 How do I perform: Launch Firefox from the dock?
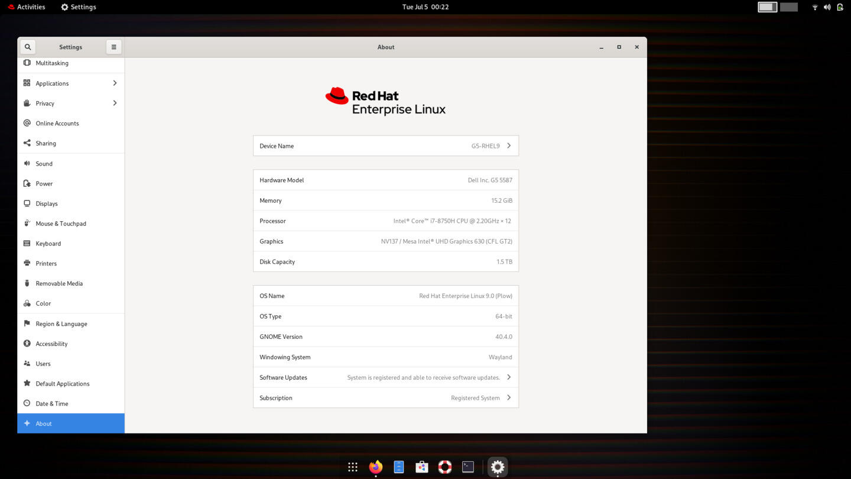click(x=376, y=467)
